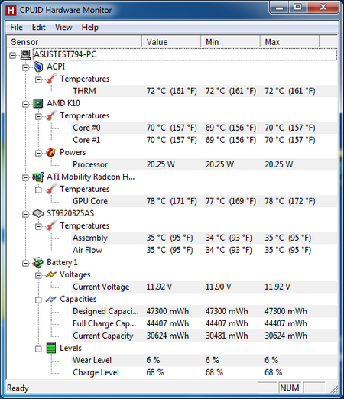Click the Capacities graph icon

click(51, 299)
